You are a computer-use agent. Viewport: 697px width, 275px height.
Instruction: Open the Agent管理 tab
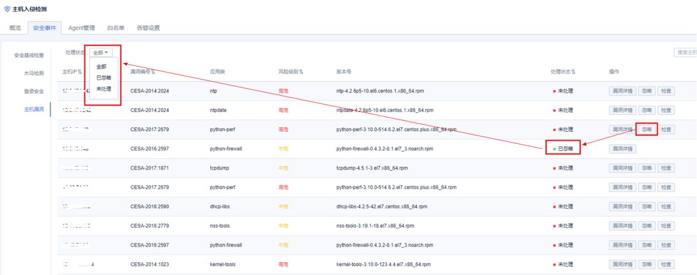tap(81, 28)
